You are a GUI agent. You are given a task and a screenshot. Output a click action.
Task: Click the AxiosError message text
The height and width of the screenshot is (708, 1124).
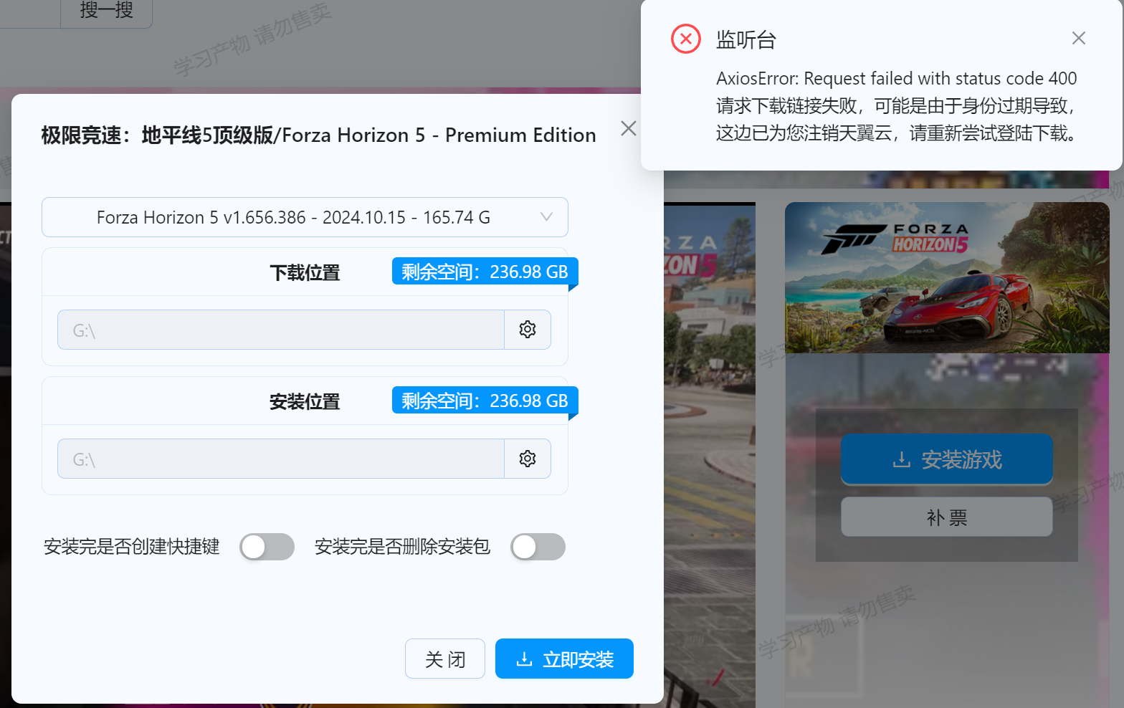896,105
